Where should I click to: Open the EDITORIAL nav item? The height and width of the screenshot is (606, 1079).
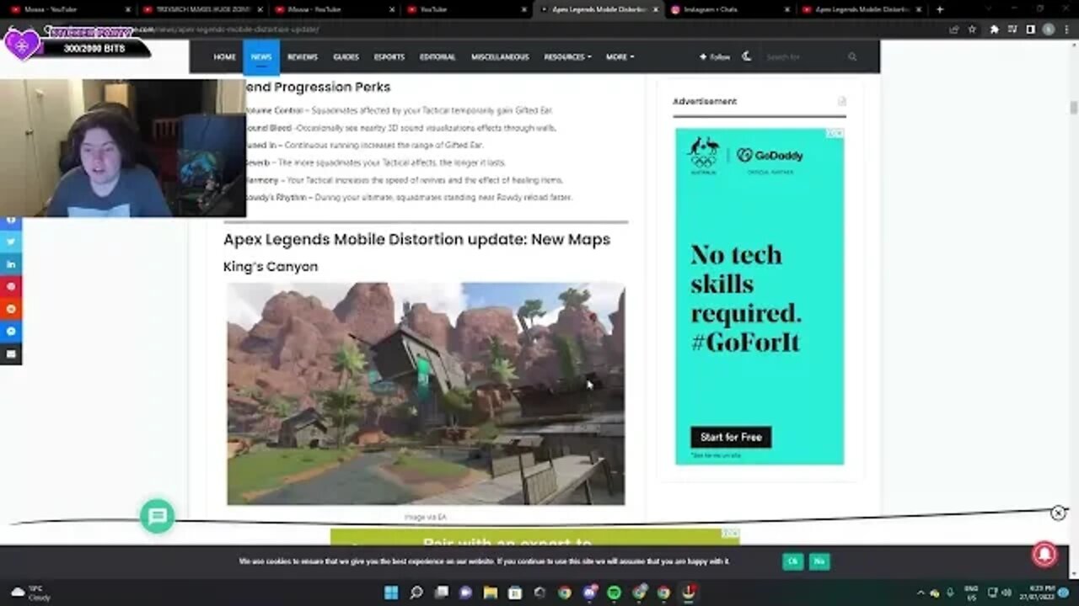[438, 57]
